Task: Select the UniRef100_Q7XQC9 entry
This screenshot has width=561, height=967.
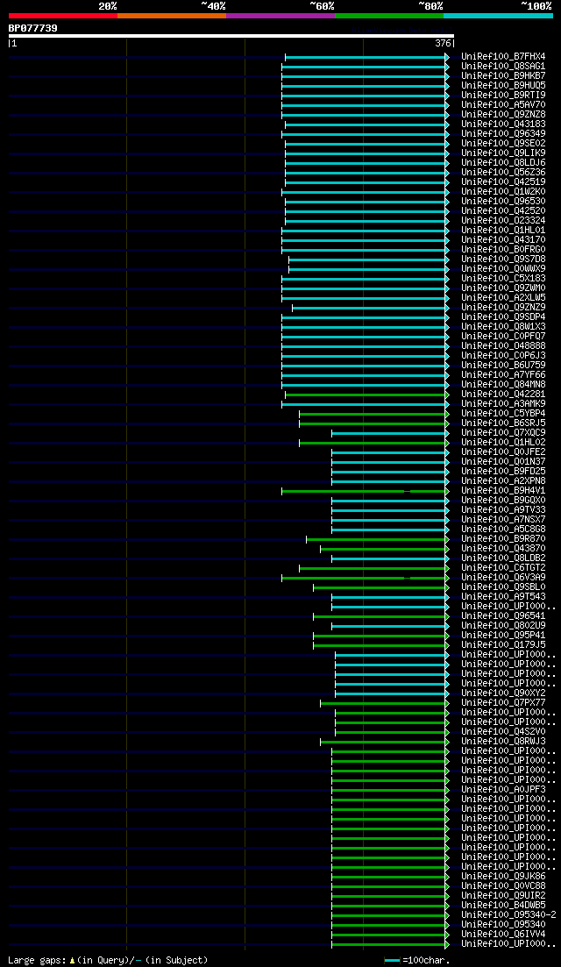Action: (x=503, y=433)
